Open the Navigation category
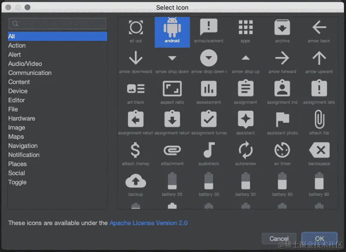The height and width of the screenshot is (252, 346). tap(57, 146)
